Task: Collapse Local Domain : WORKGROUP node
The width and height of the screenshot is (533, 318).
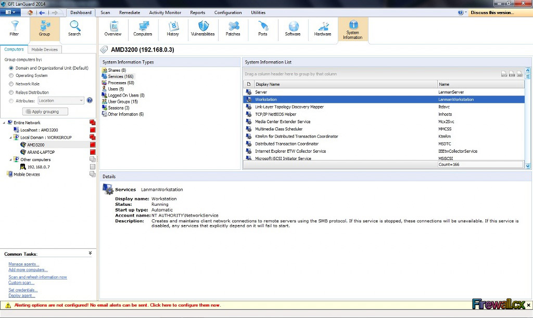Action: [10, 138]
